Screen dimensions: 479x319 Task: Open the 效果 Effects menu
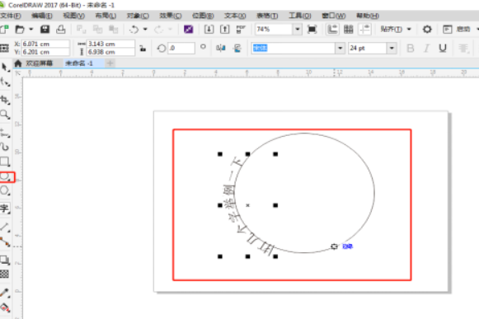tap(171, 16)
